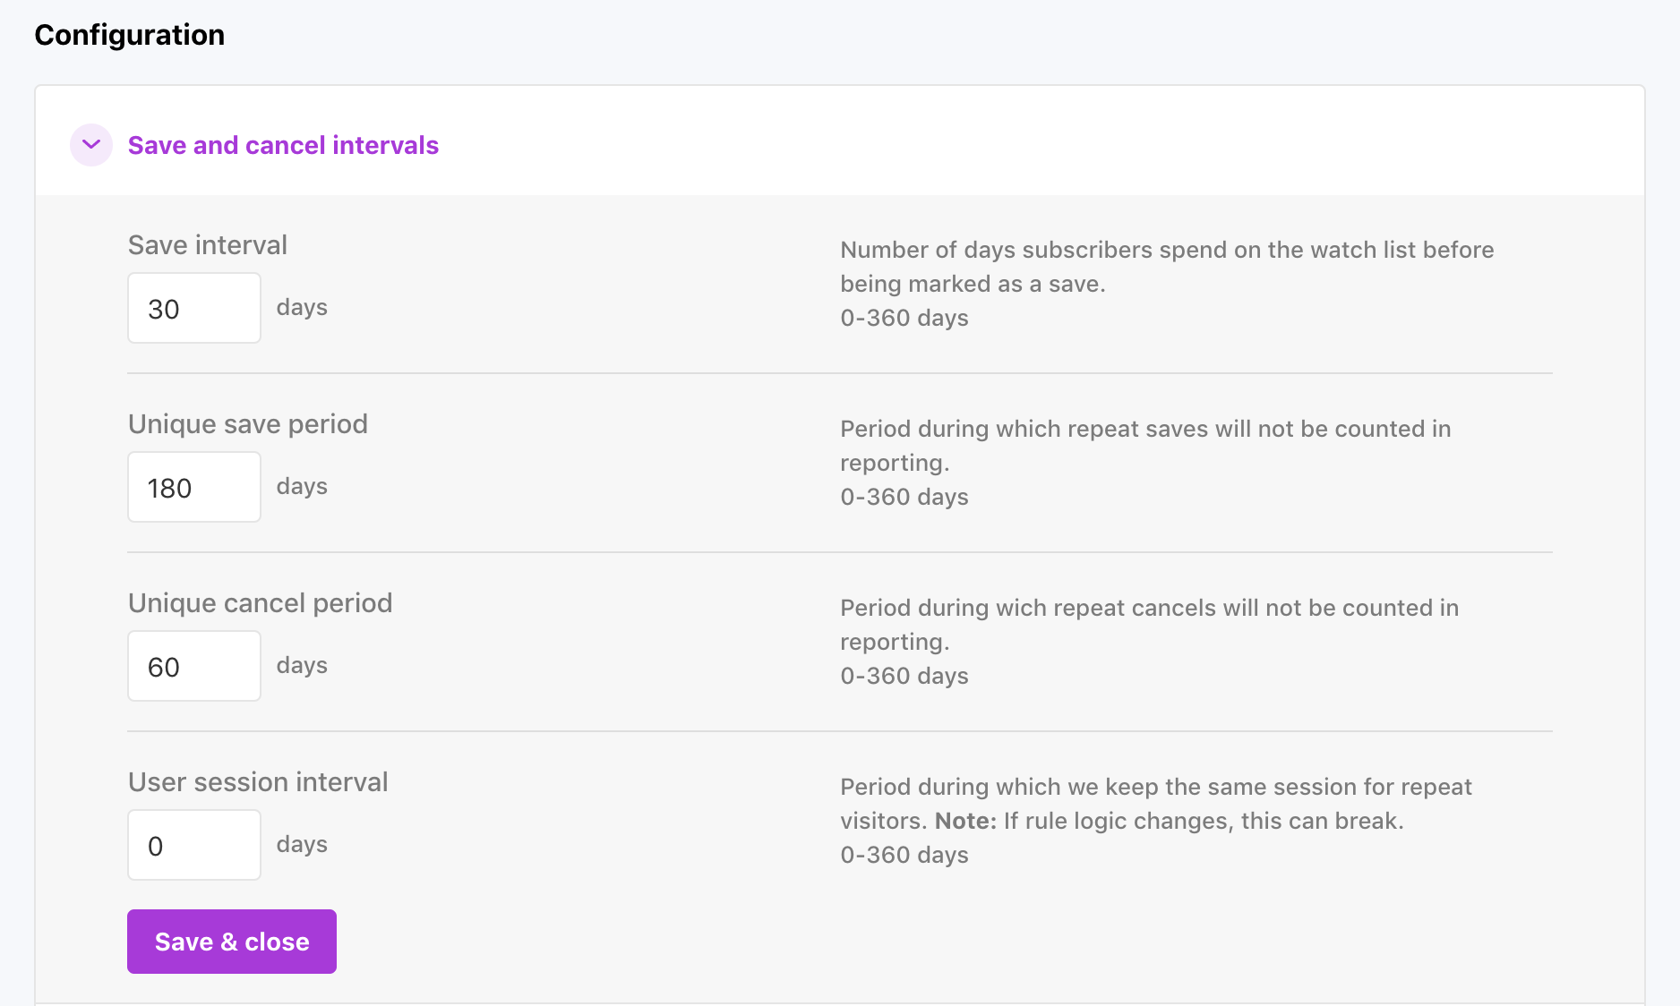This screenshot has height=1006, width=1680.
Task: Click "days" unit beside Unique cancel period field
Action: [x=302, y=665]
